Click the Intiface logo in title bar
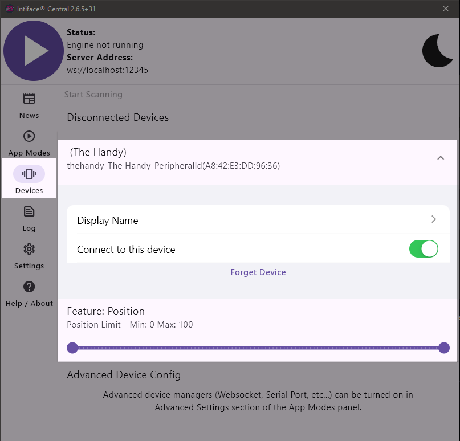The width and height of the screenshot is (460, 441). pos(10,9)
